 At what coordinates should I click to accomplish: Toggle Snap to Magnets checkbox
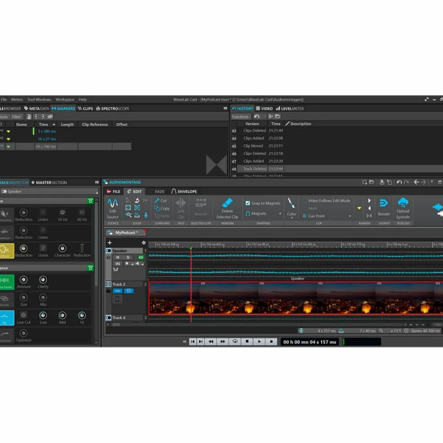(x=248, y=203)
